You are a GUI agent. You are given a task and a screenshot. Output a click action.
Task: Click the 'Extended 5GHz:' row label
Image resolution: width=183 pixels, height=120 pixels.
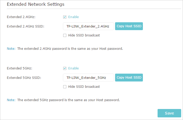click(19, 68)
